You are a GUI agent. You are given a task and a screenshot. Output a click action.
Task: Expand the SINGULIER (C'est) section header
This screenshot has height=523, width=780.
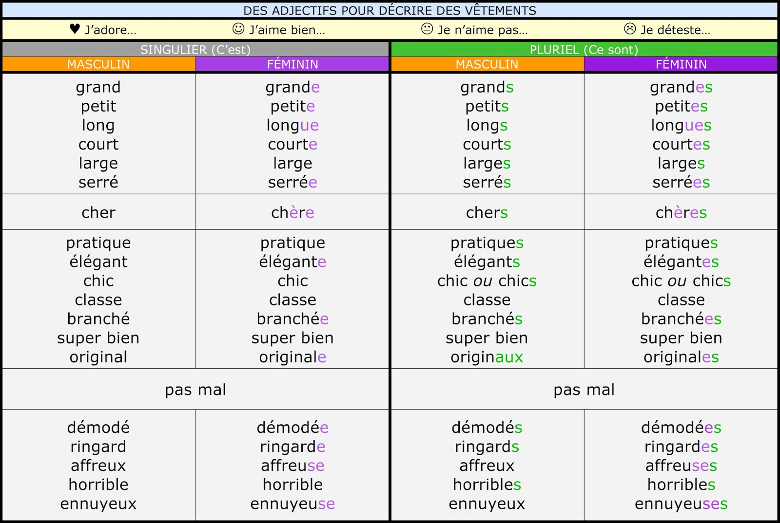pyautogui.click(x=195, y=49)
